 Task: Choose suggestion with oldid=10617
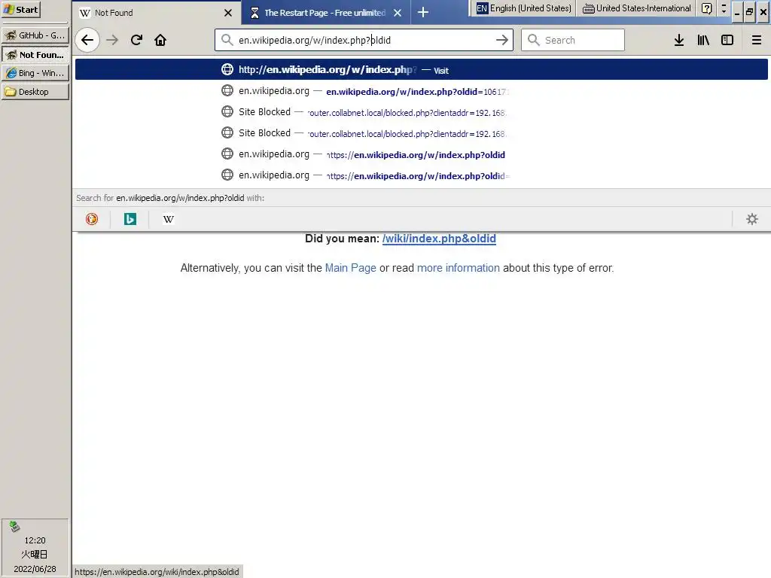(x=422, y=91)
